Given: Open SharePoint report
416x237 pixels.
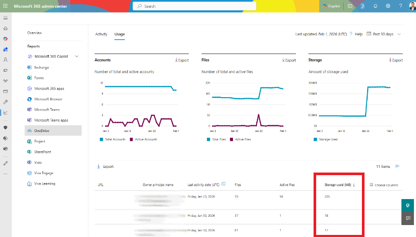Looking at the screenshot, I should [x=43, y=152].
